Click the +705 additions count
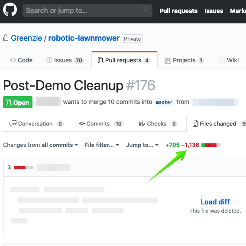 tap(172, 145)
